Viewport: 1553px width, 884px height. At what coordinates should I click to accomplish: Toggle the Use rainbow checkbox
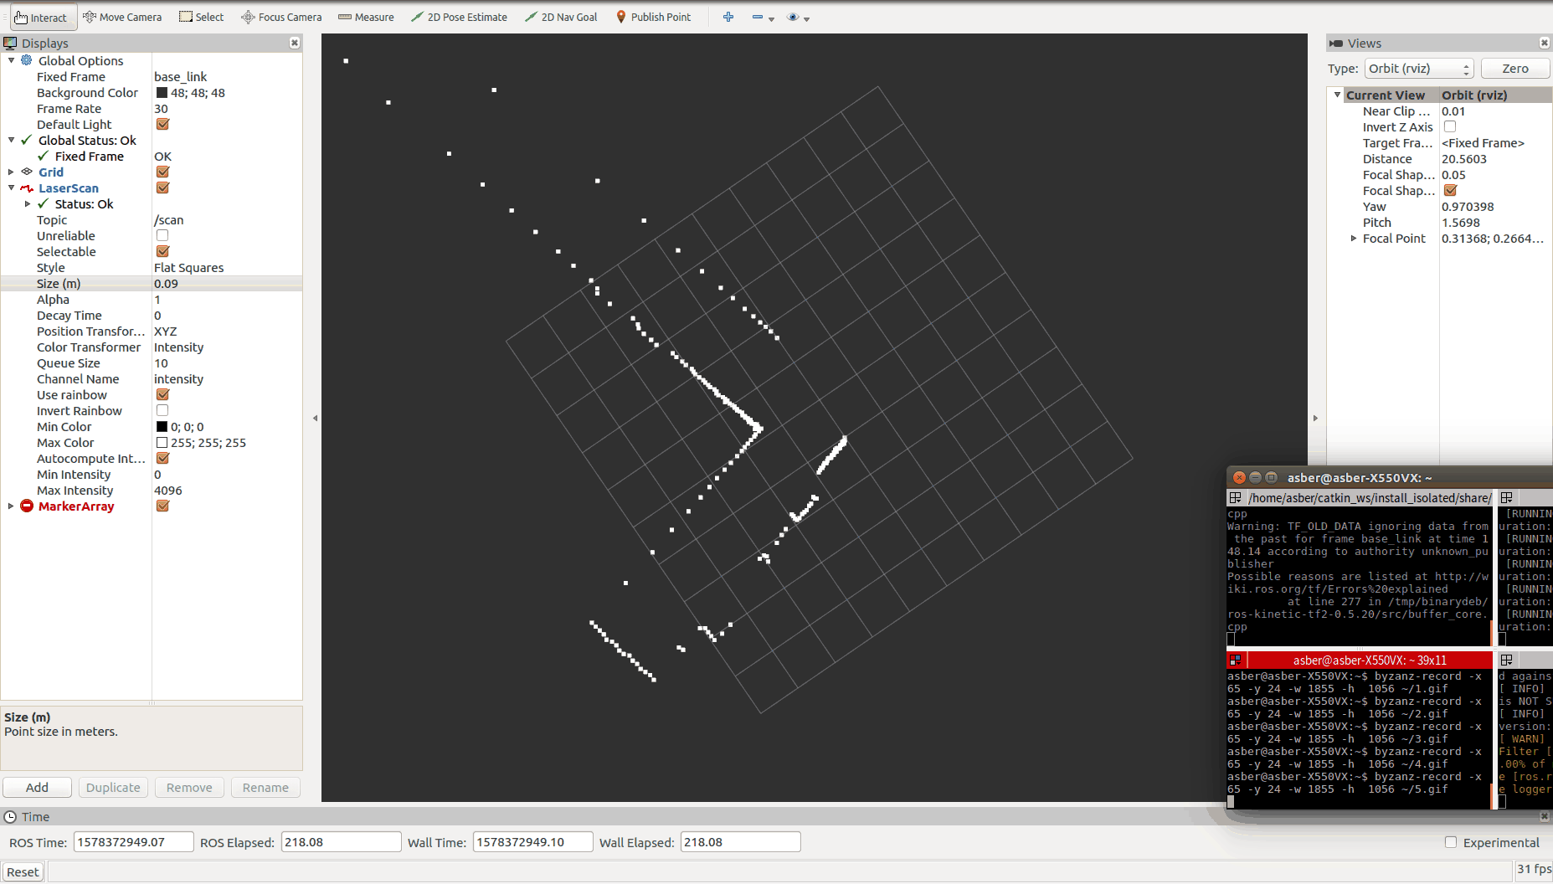tap(162, 394)
